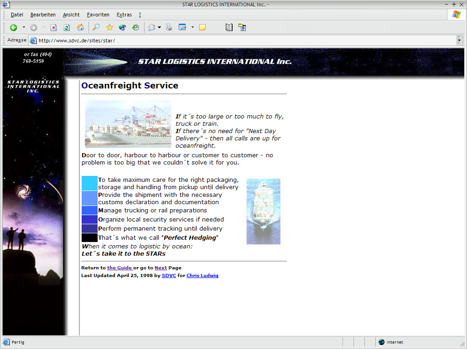The height and width of the screenshot is (350, 467).
Task: Click the yellow note icon in toolbar
Action: pos(202,27)
